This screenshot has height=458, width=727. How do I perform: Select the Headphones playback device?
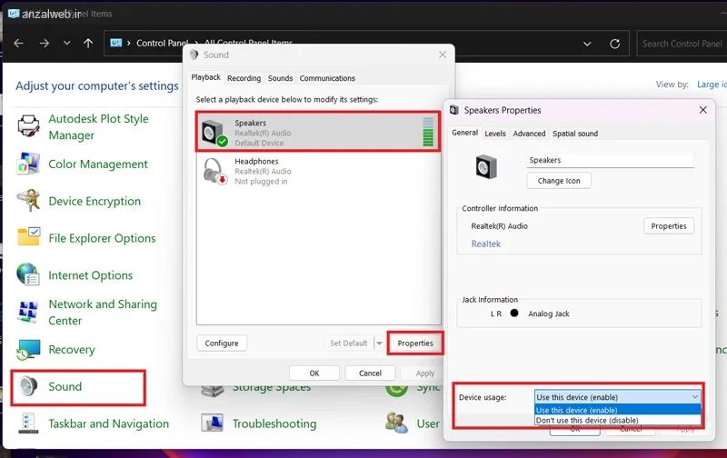[317, 171]
